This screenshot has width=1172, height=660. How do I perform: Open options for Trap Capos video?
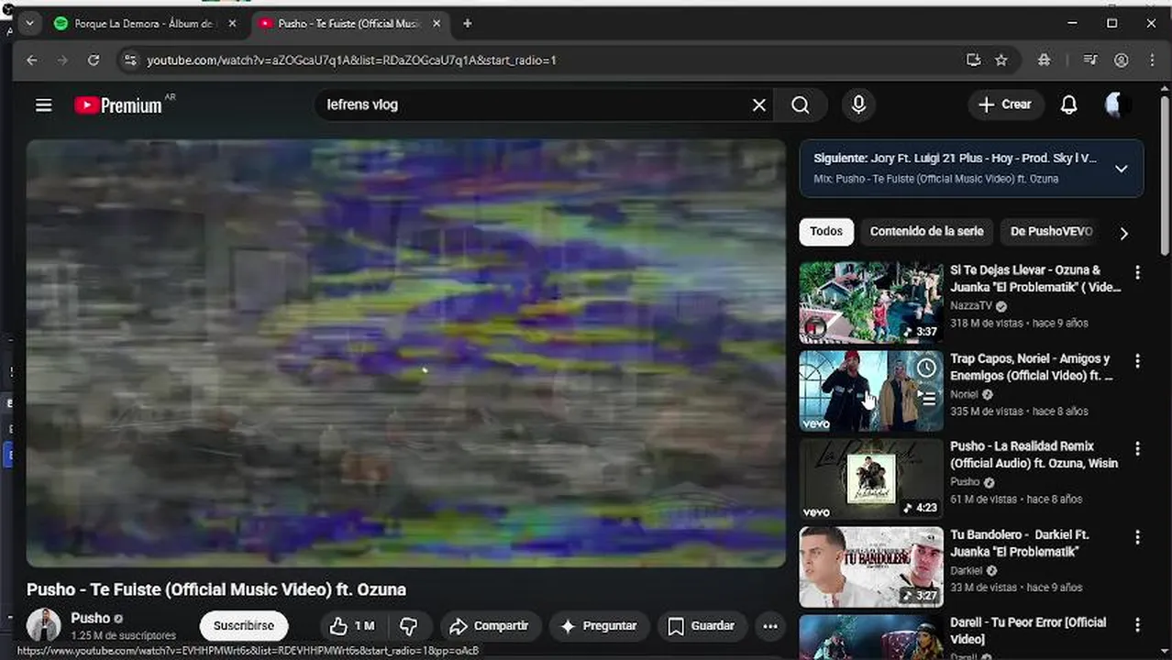point(1137,360)
